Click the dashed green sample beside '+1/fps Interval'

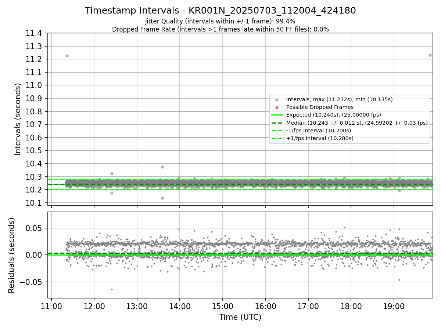(277, 138)
